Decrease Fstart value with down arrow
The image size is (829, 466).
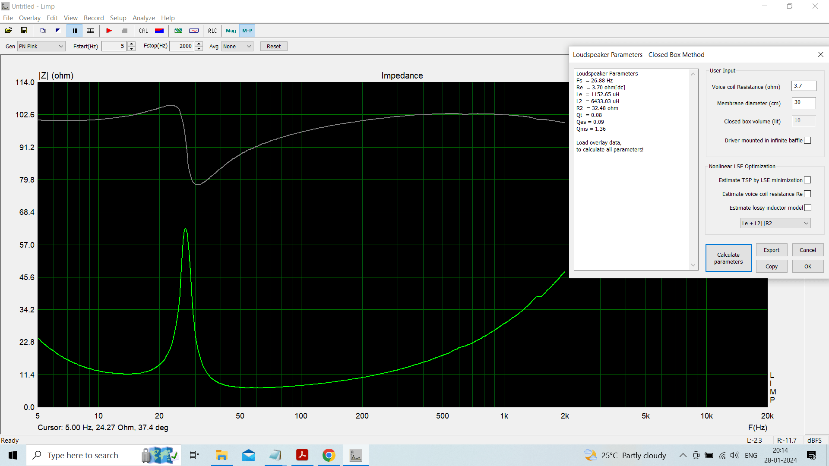(132, 49)
